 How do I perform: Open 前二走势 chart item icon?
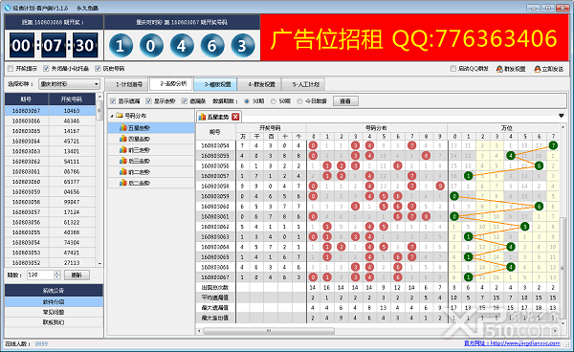(123, 171)
